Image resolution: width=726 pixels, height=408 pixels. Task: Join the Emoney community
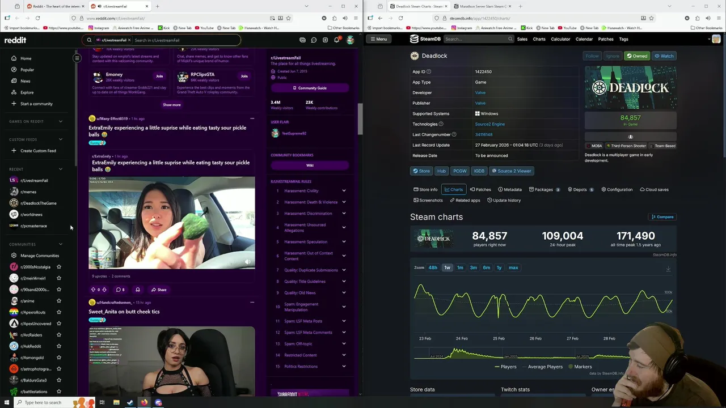(159, 76)
